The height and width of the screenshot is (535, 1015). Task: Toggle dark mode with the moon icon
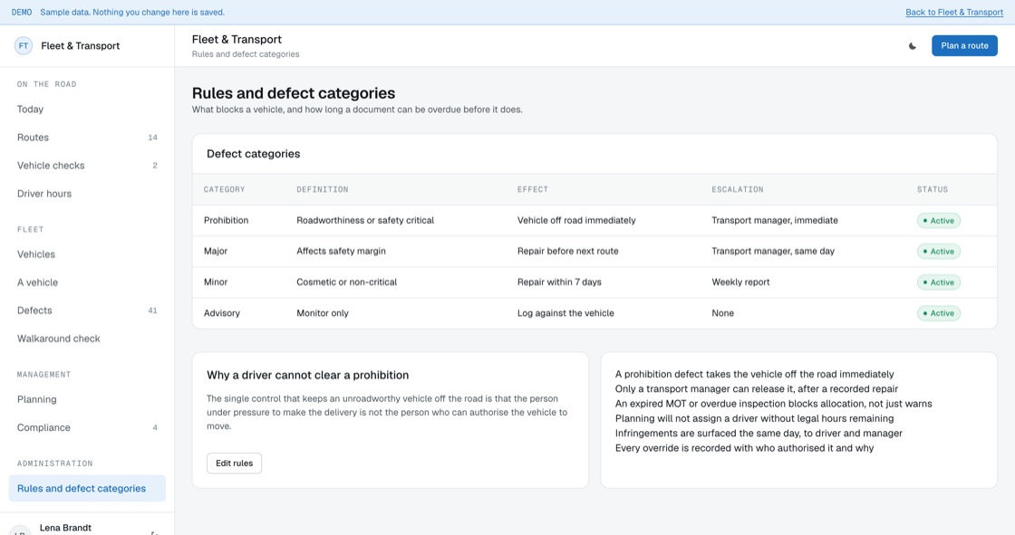coord(912,46)
